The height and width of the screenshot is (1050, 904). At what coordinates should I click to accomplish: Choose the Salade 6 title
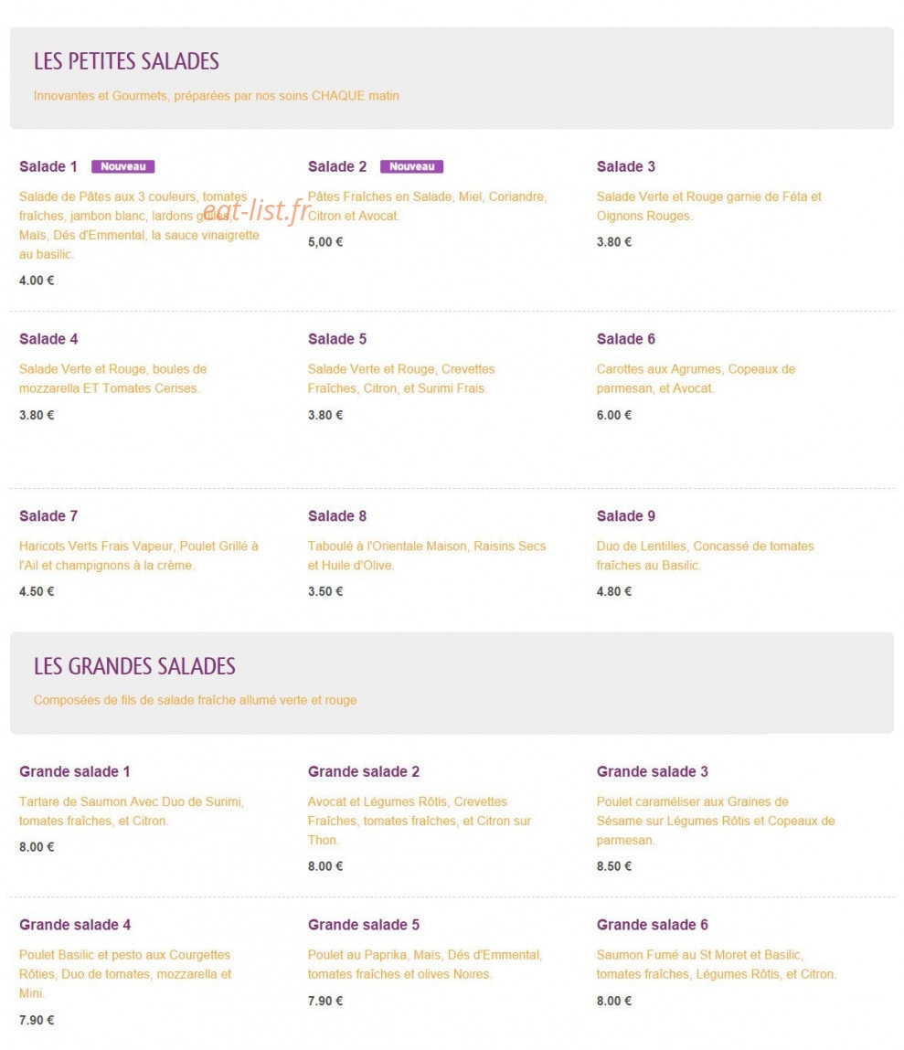625,339
